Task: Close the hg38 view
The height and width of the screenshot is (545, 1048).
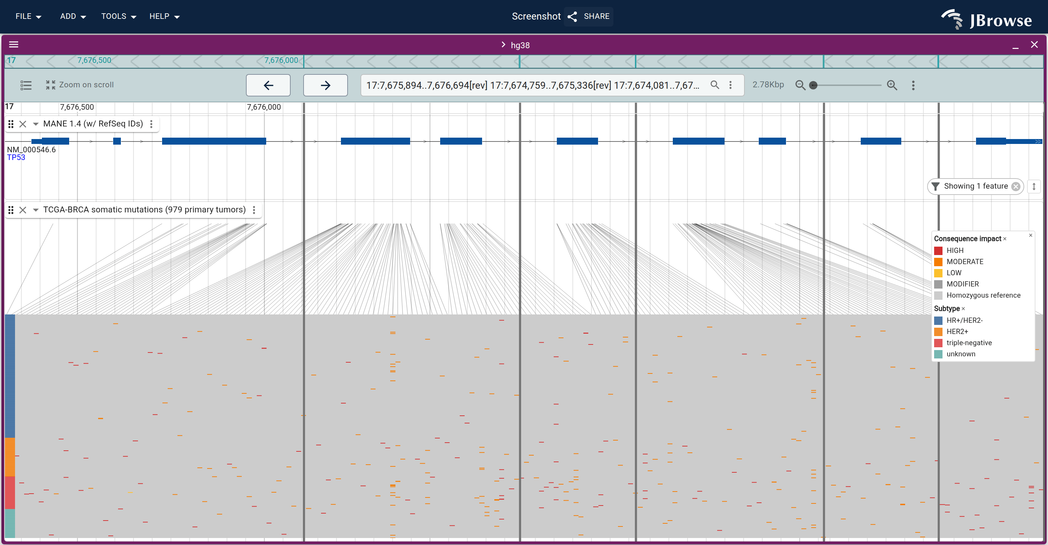Action: coord(1034,45)
